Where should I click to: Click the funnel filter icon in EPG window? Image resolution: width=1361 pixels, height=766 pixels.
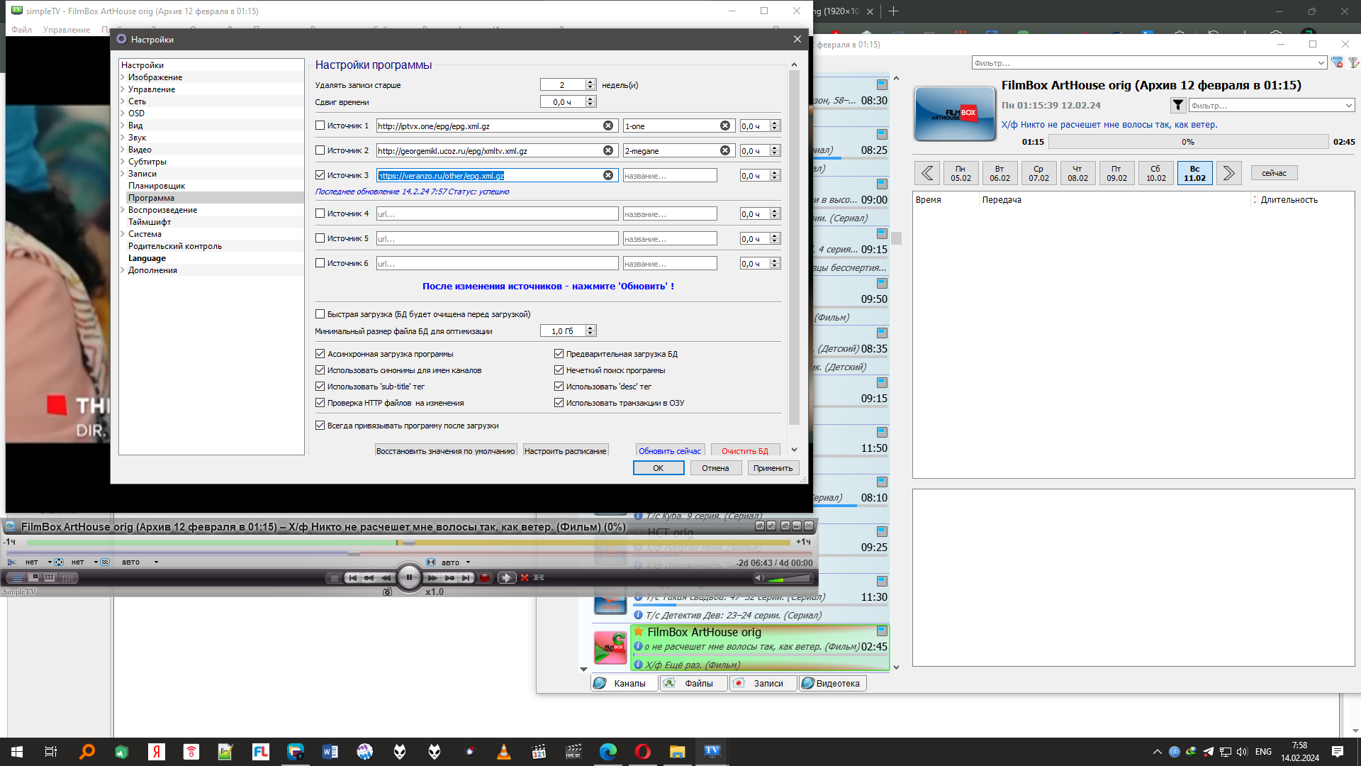pos(1178,105)
